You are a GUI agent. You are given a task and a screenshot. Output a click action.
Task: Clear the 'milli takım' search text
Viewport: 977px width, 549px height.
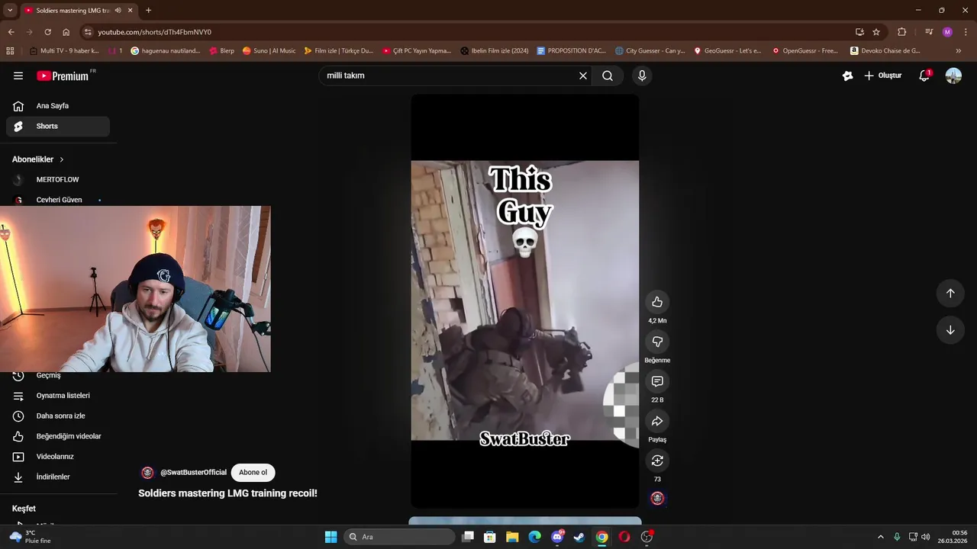tap(583, 75)
